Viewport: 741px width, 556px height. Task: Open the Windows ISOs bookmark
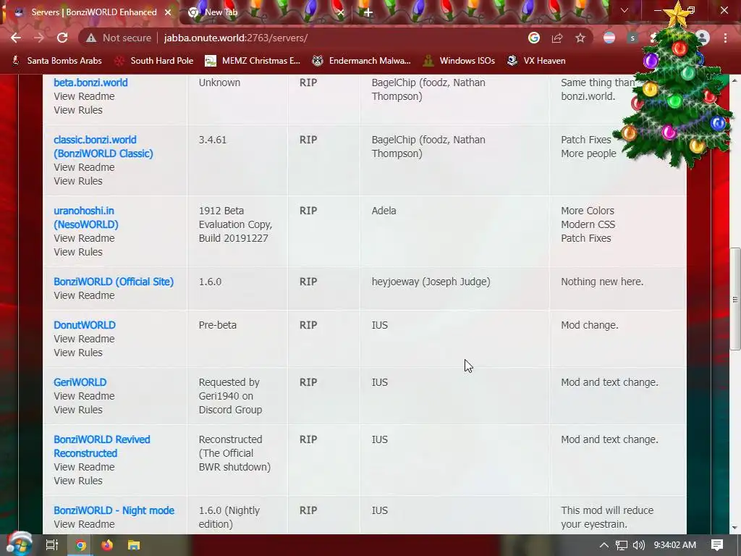point(459,61)
